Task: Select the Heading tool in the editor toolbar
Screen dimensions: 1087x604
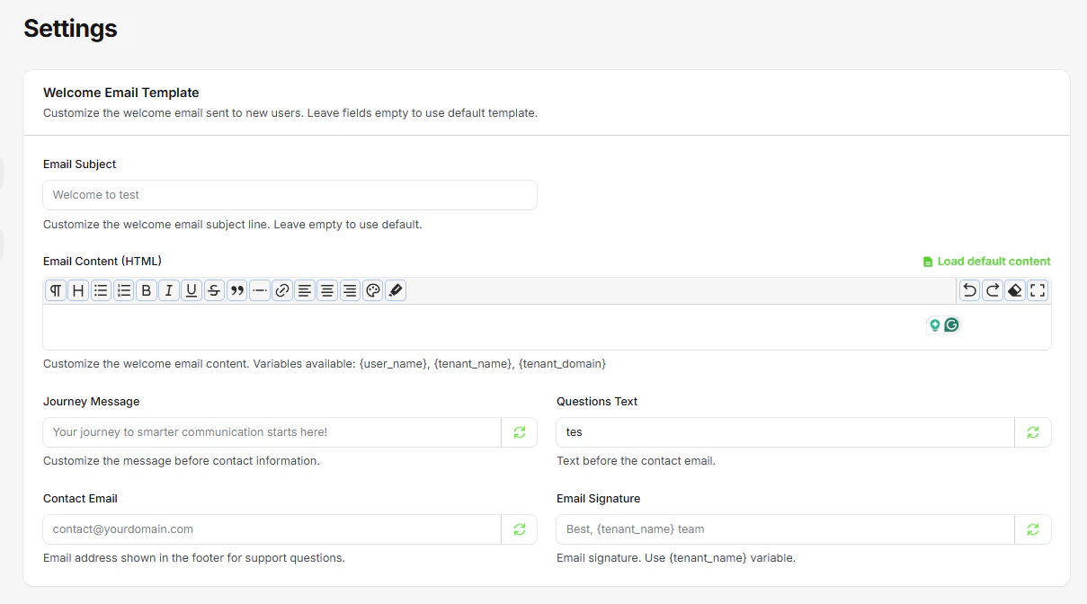Action: click(x=78, y=289)
